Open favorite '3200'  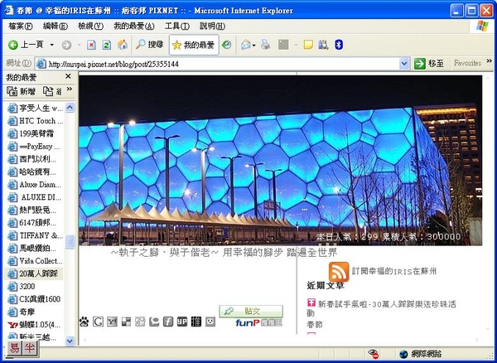click(x=22, y=286)
